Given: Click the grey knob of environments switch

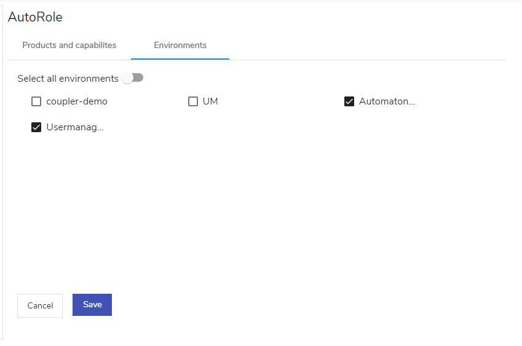Looking at the screenshot, I should coord(127,78).
